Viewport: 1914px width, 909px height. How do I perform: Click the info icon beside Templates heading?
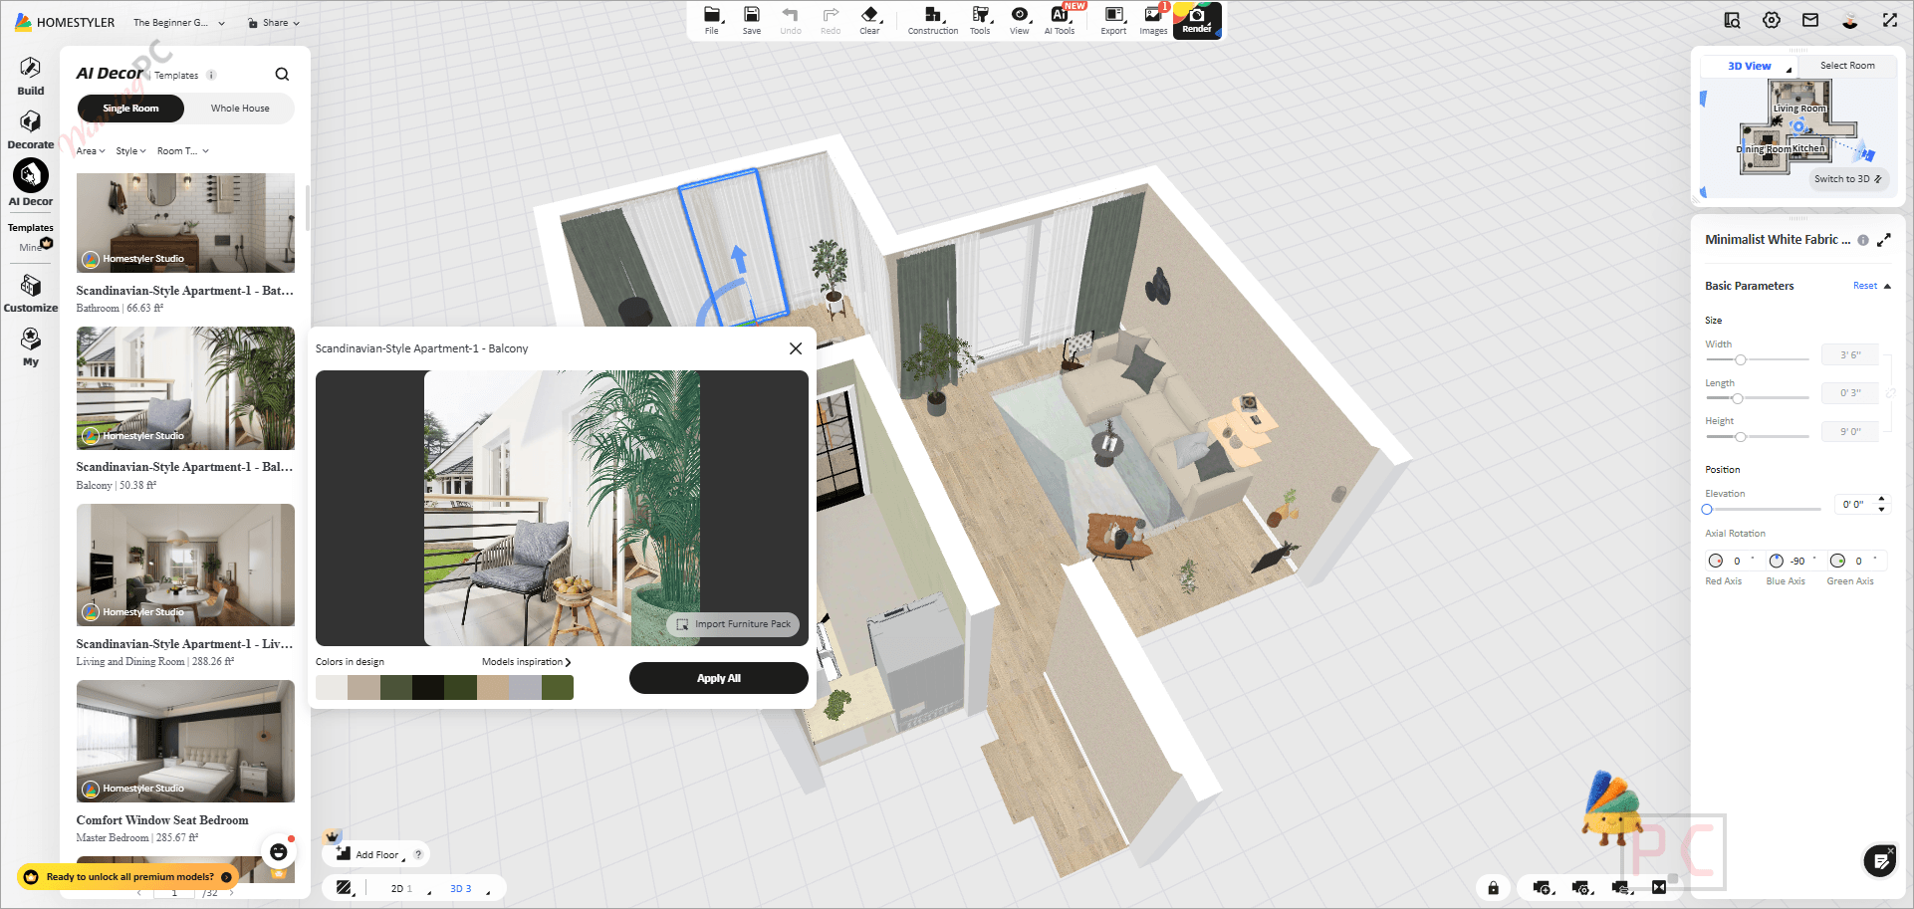pyautogui.click(x=211, y=76)
